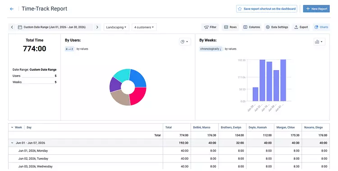Export the report
Image resolution: width=338 pixels, height=171 pixels.
(301, 27)
